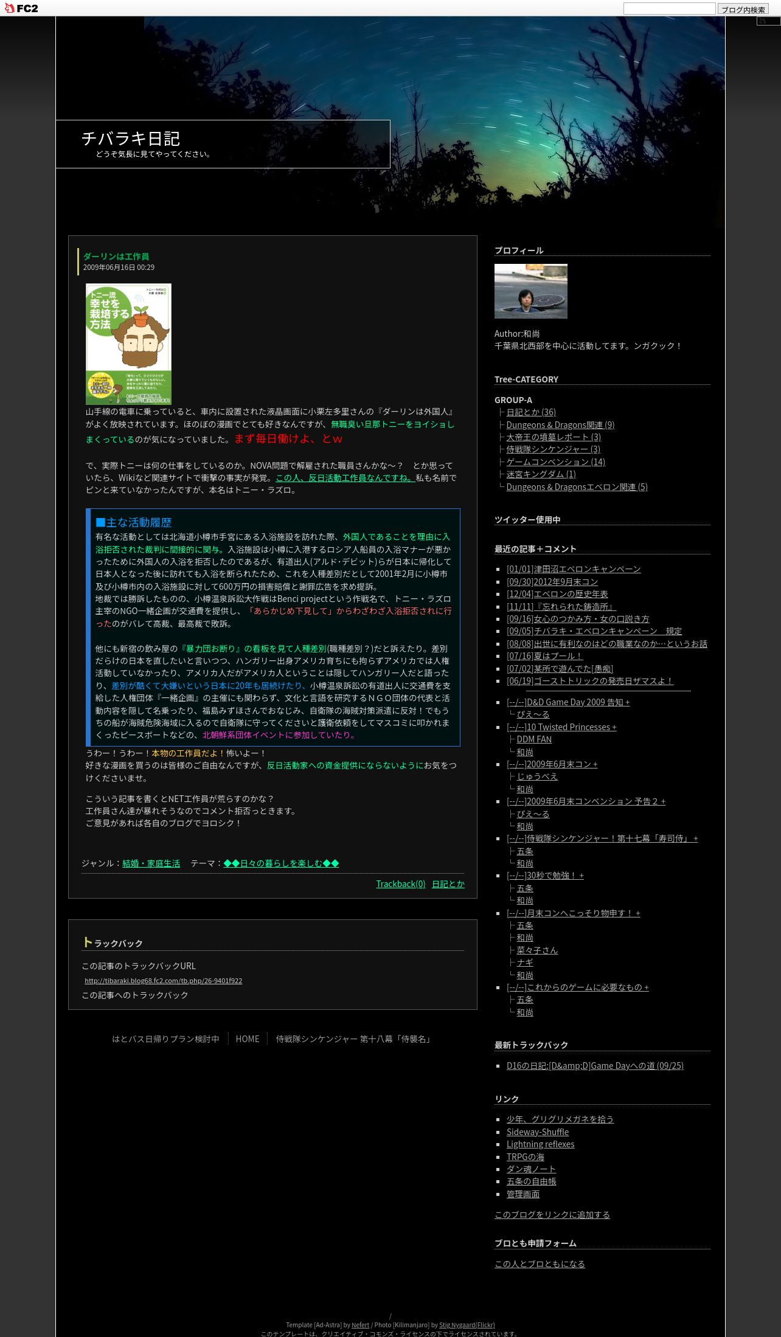The width and height of the screenshot is (781, 1337).
Task: Open recent post 津田沼エベロンキャンペーン
Action: point(574,569)
